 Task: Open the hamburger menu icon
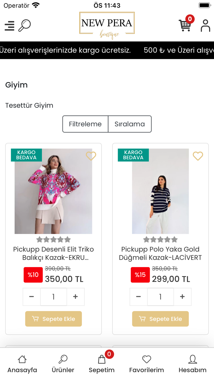tap(9, 26)
